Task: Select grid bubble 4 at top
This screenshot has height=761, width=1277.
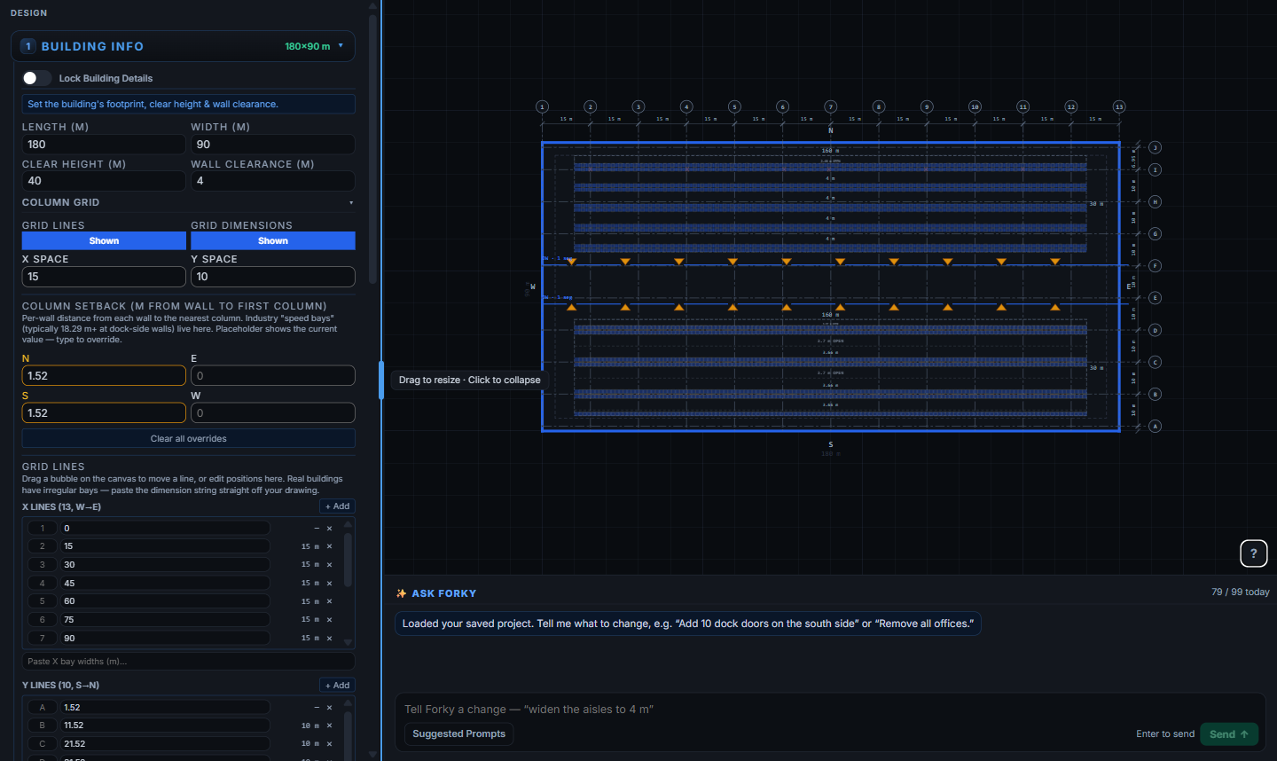Action: (x=686, y=106)
